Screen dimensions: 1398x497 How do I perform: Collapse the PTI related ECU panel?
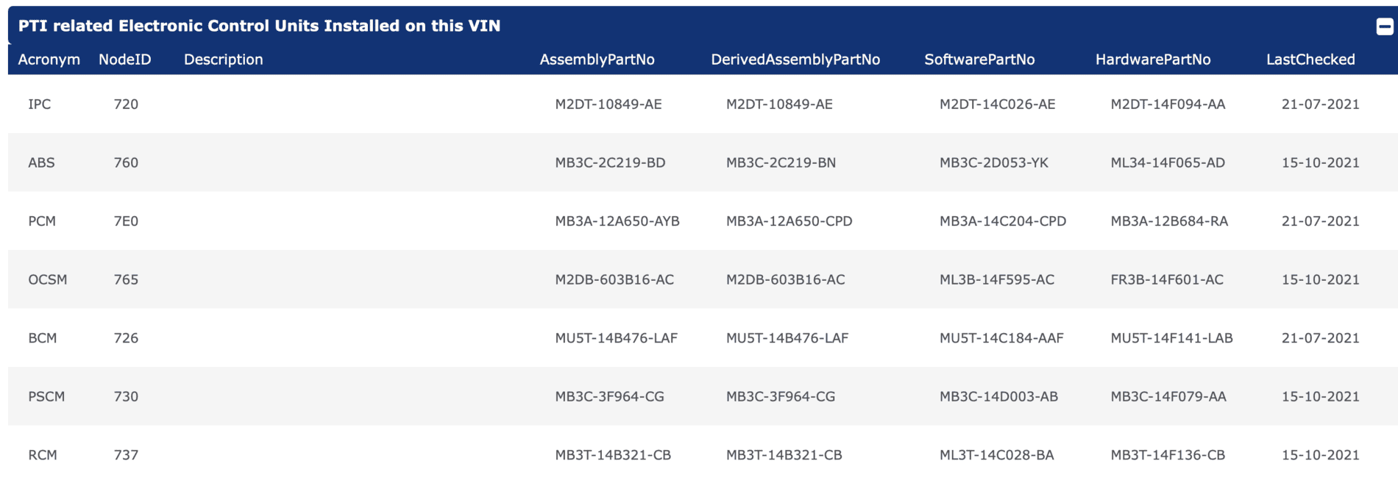pos(1384,26)
